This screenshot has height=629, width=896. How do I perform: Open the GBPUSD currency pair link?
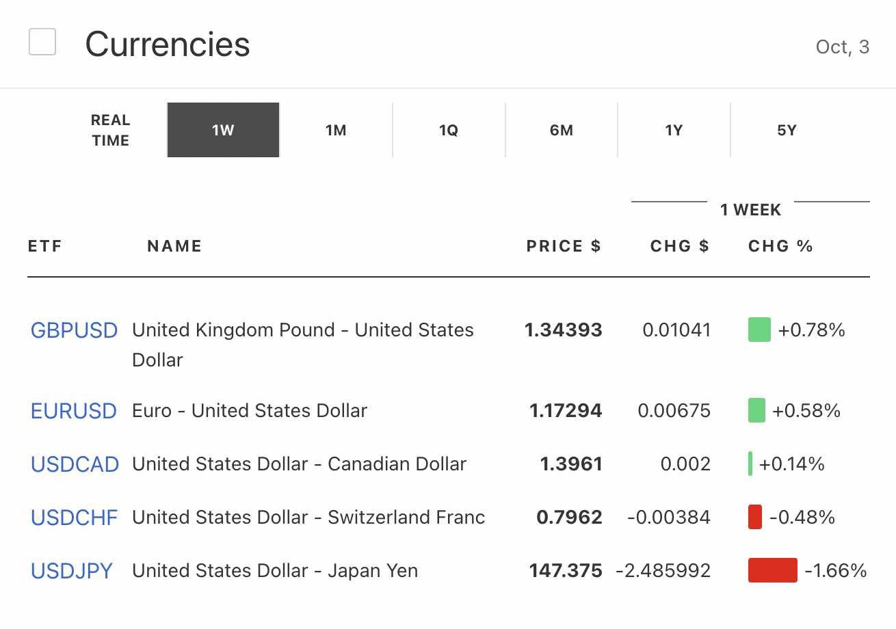(x=74, y=330)
